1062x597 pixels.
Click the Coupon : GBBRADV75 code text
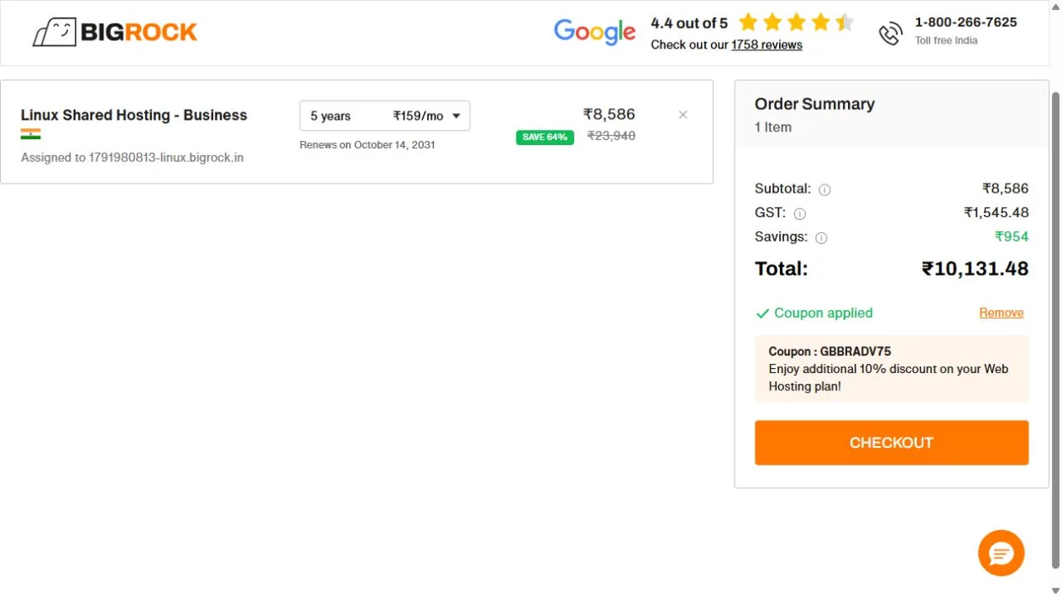point(830,352)
